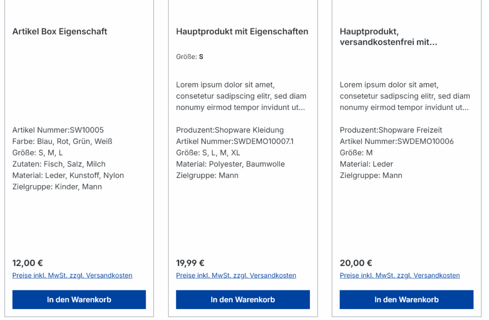Select the Artikel Nummer:SW10005 text
The image size is (489, 320).
click(x=58, y=130)
